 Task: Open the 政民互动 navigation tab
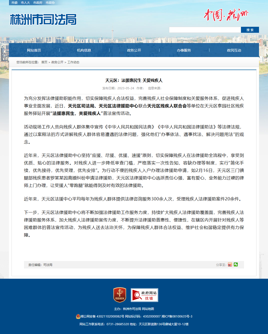(234, 50)
